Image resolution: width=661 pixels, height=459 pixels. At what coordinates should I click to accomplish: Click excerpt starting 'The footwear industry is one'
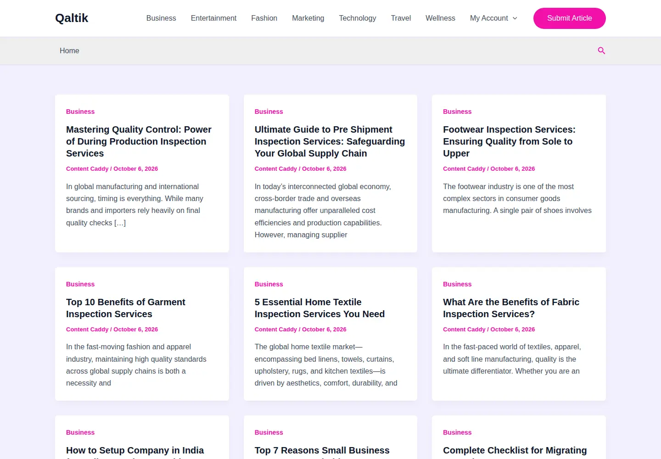(x=517, y=198)
